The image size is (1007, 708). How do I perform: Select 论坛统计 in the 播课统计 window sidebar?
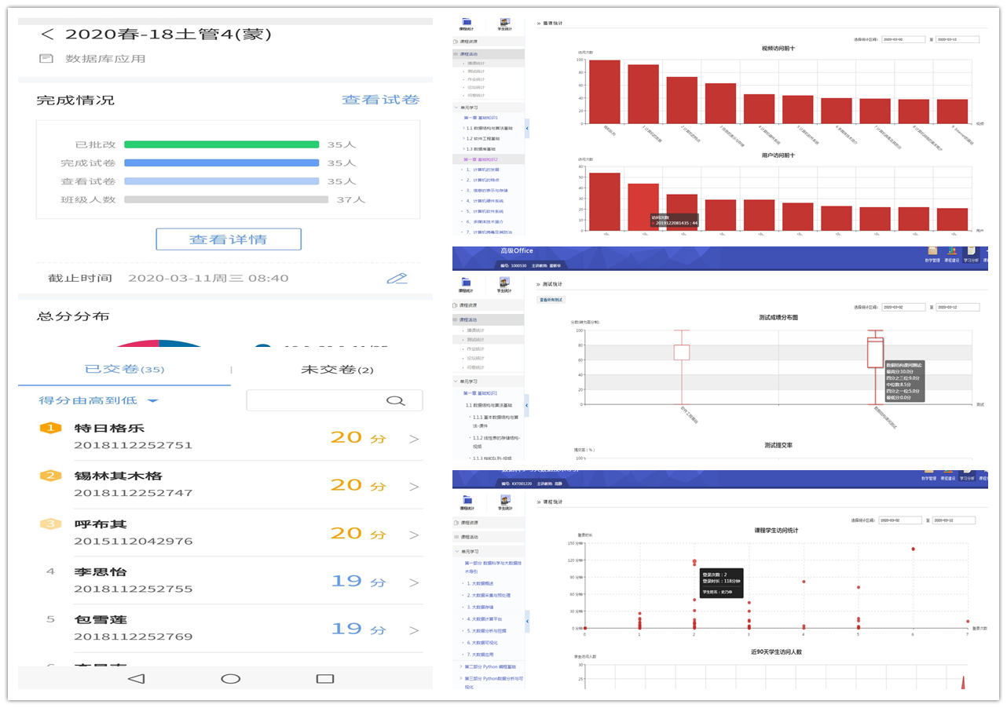(476, 87)
